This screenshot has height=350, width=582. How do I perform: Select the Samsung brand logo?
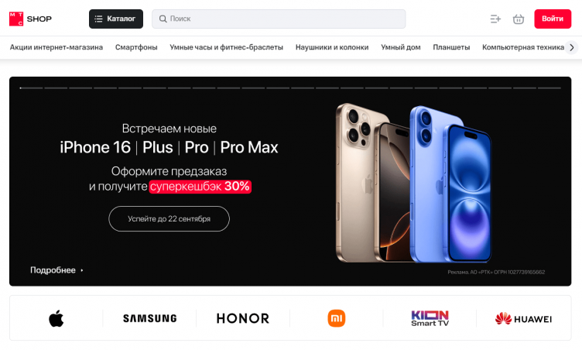150,318
